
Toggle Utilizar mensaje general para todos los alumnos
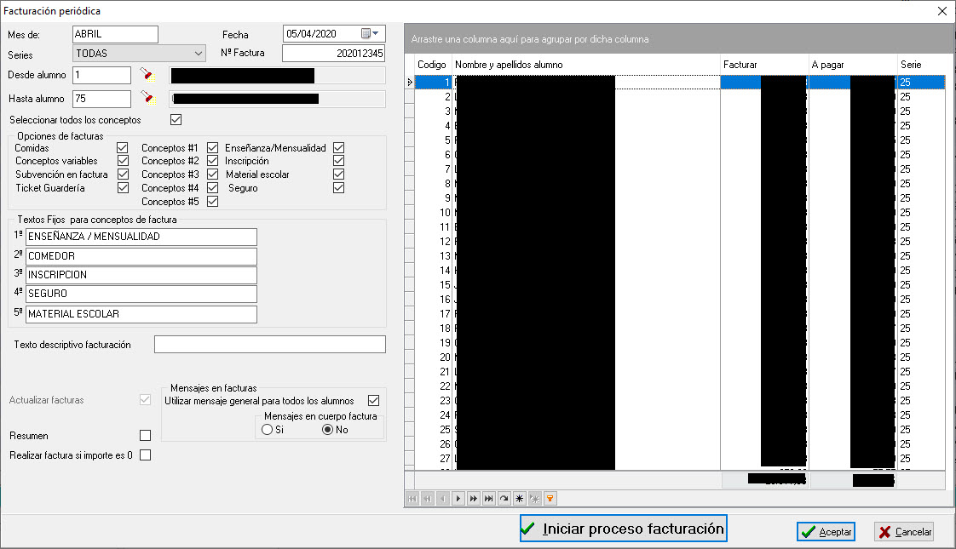374,400
